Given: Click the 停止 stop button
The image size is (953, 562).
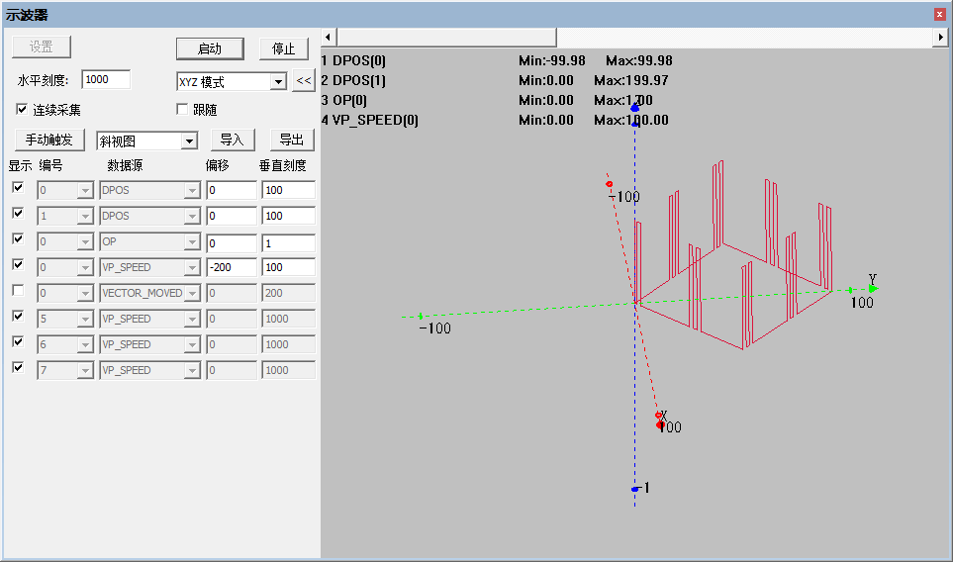Looking at the screenshot, I should coord(283,48).
